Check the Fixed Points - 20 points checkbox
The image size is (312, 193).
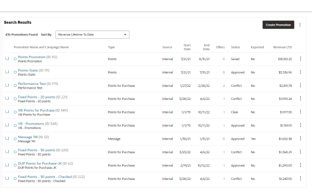[7, 98]
